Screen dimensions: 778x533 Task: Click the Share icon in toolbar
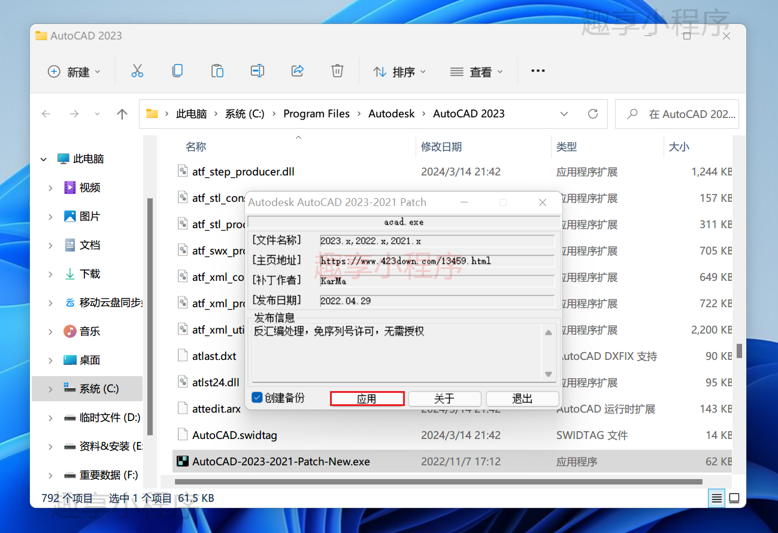pyautogui.click(x=298, y=71)
